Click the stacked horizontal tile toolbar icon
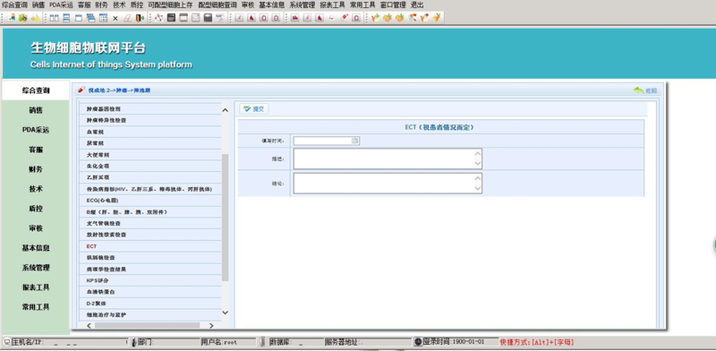 coord(66,18)
